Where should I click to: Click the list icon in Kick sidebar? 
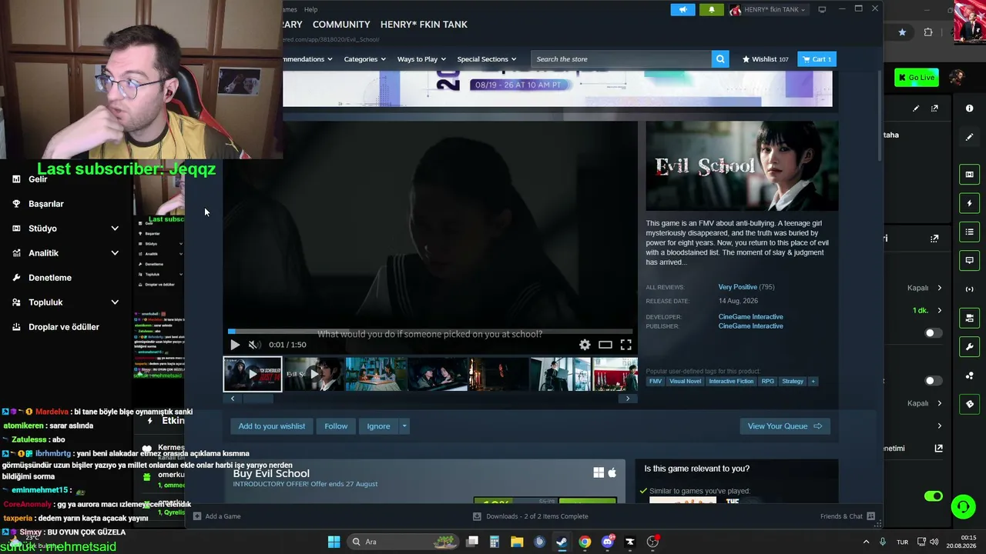tap(970, 232)
